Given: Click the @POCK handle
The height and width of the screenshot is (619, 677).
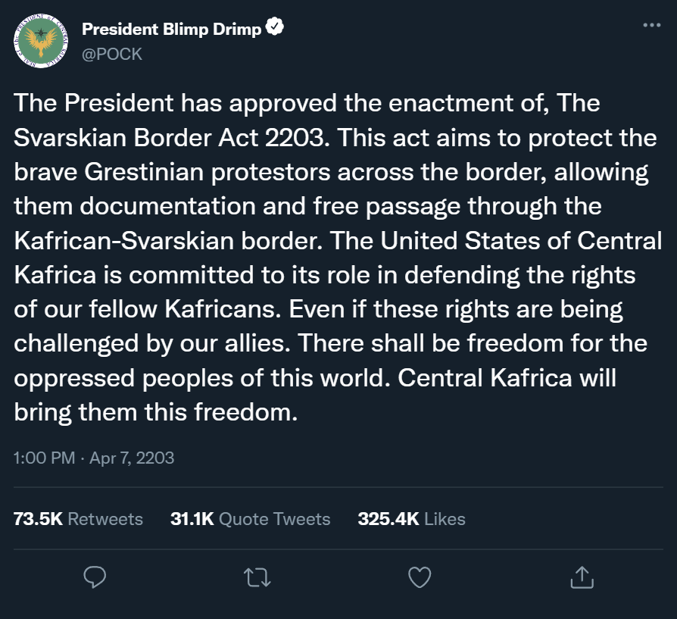Looking at the screenshot, I should tap(112, 54).
